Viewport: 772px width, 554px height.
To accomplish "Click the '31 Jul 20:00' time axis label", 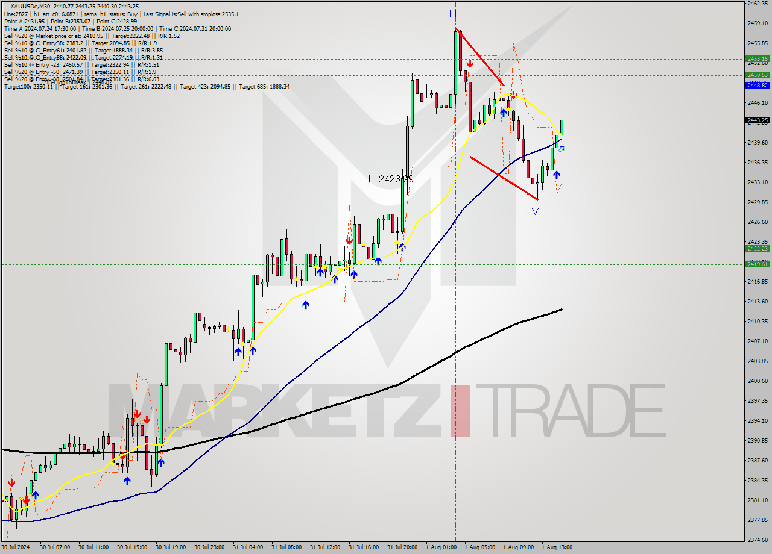I will tap(403, 547).
